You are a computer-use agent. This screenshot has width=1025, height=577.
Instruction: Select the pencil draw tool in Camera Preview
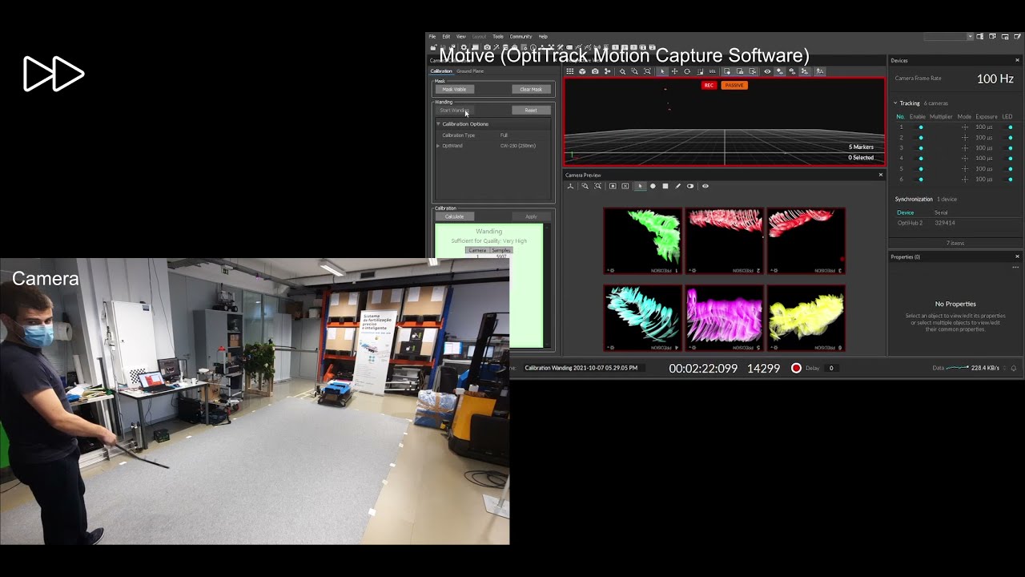(x=677, y=186)
